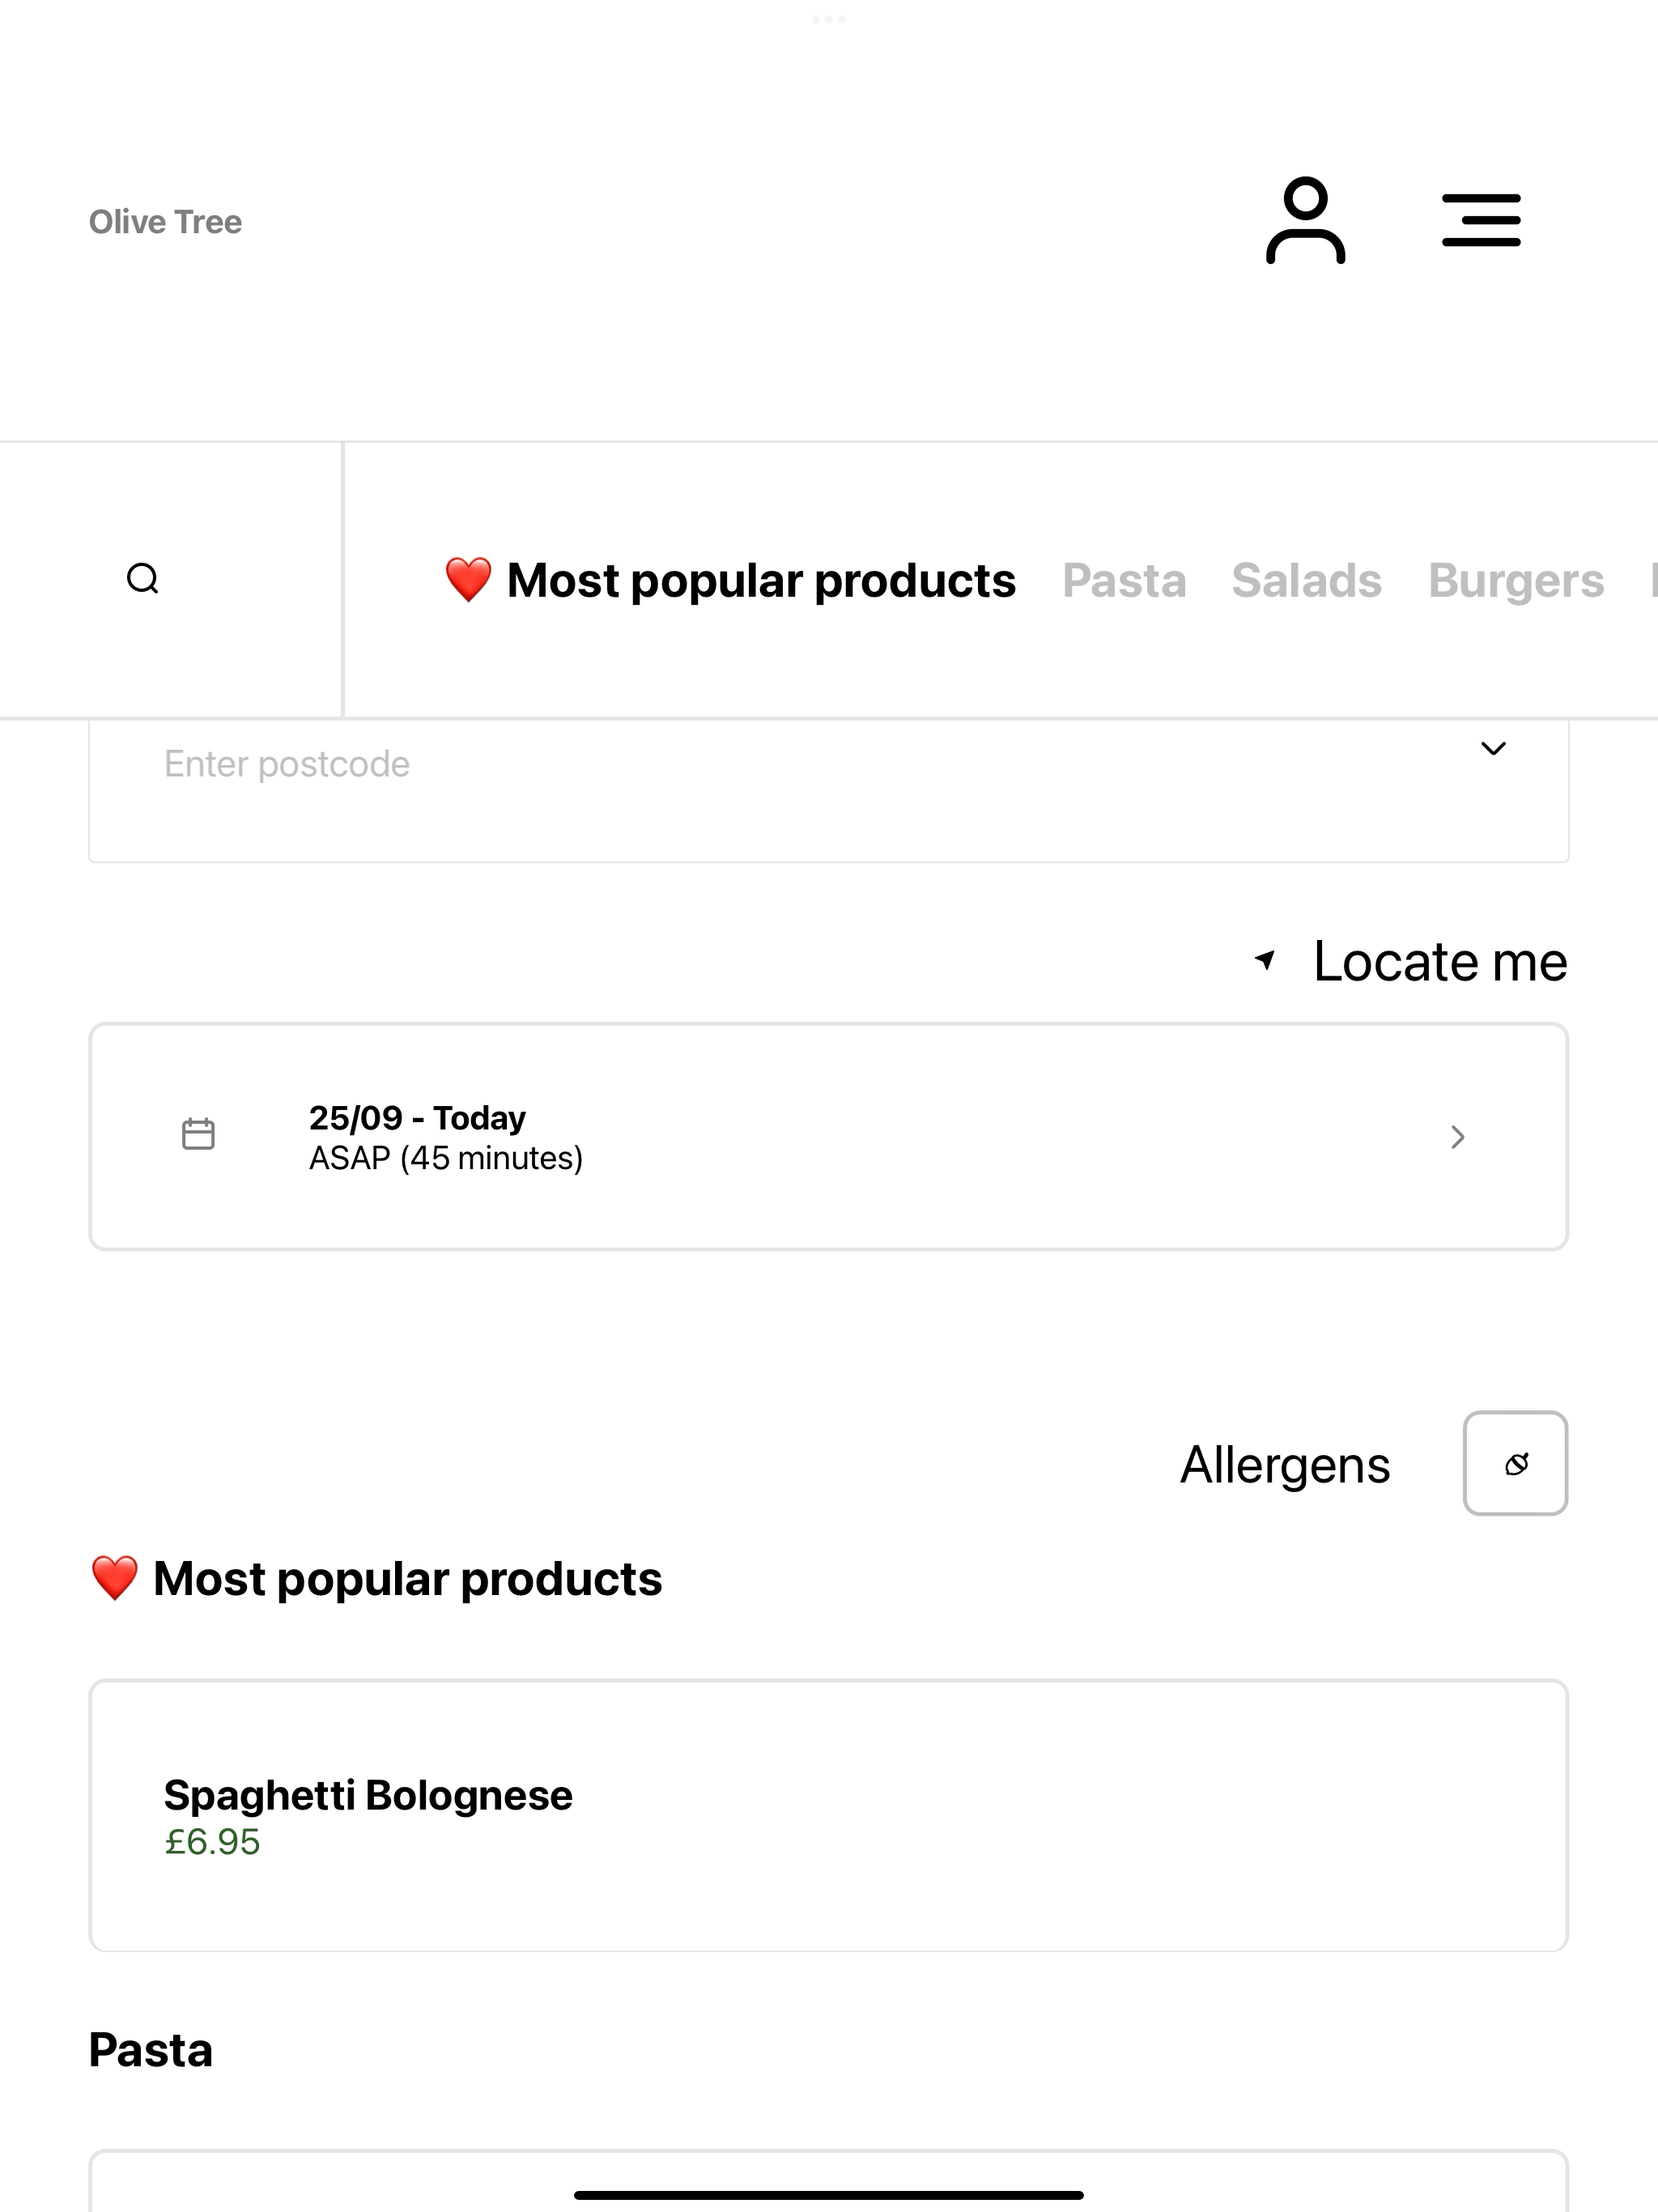1658x2212 pixels.
Task: Expand the postcode field dropdown chevron
Action: coord(1493,748)
